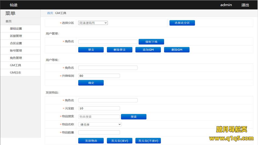The image size is (258, 145).
Task: Go to GM日志 in the sidebar
Action: coord(15,73)
